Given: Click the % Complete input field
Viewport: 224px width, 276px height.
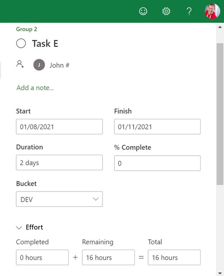Looking at the screenshot, I should click(157, 163).
